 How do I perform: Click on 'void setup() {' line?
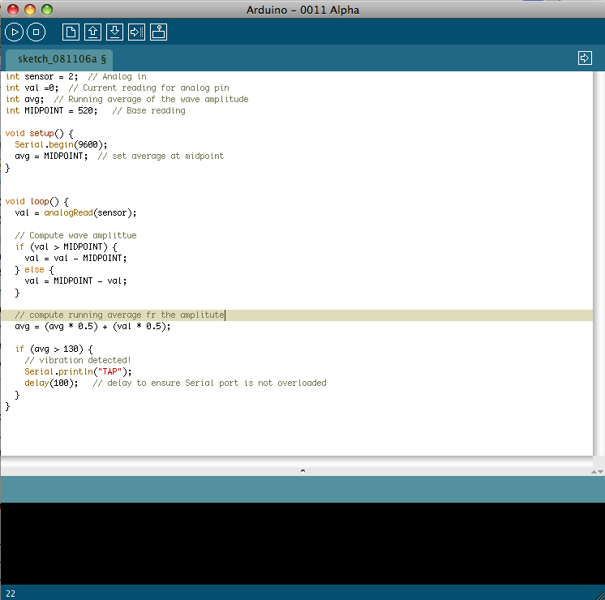(x=40, y=134)
